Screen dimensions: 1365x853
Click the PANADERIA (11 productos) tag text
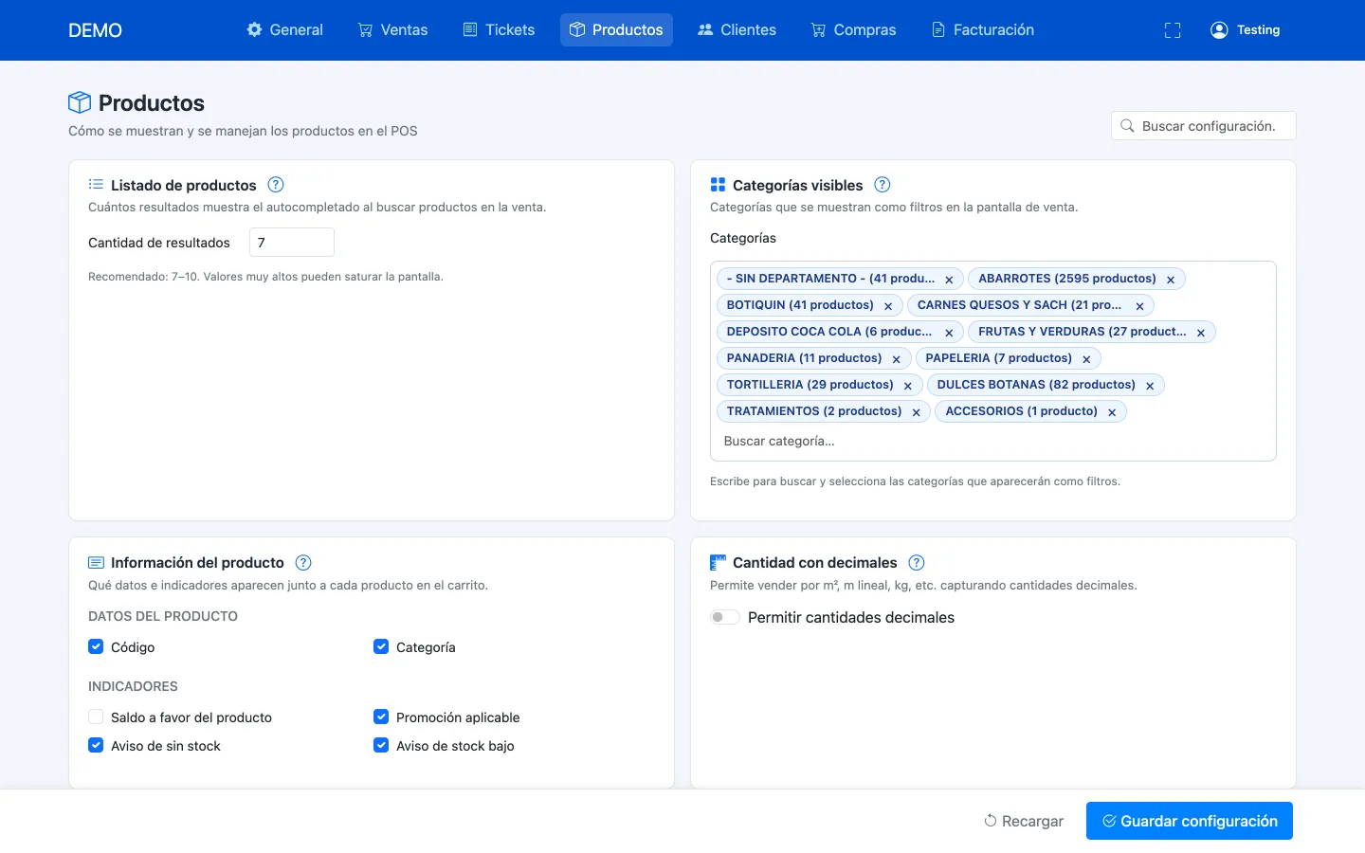(804, 358)
